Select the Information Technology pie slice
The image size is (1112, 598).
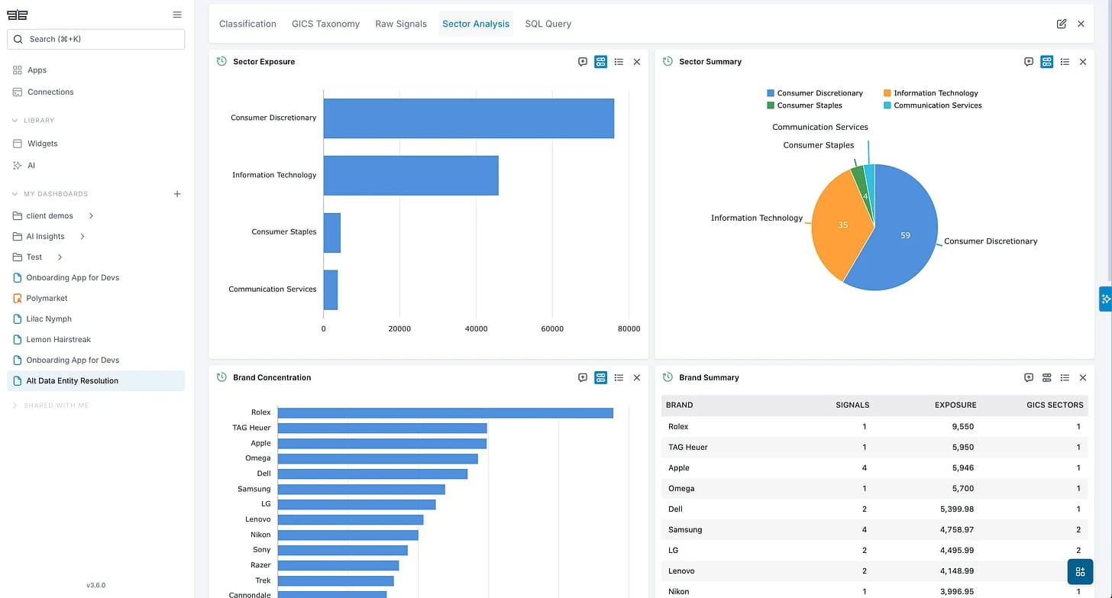click(842, 225)
